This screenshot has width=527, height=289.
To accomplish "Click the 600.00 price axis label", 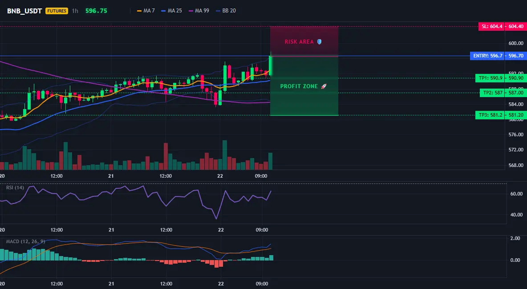I will [516, 43].
